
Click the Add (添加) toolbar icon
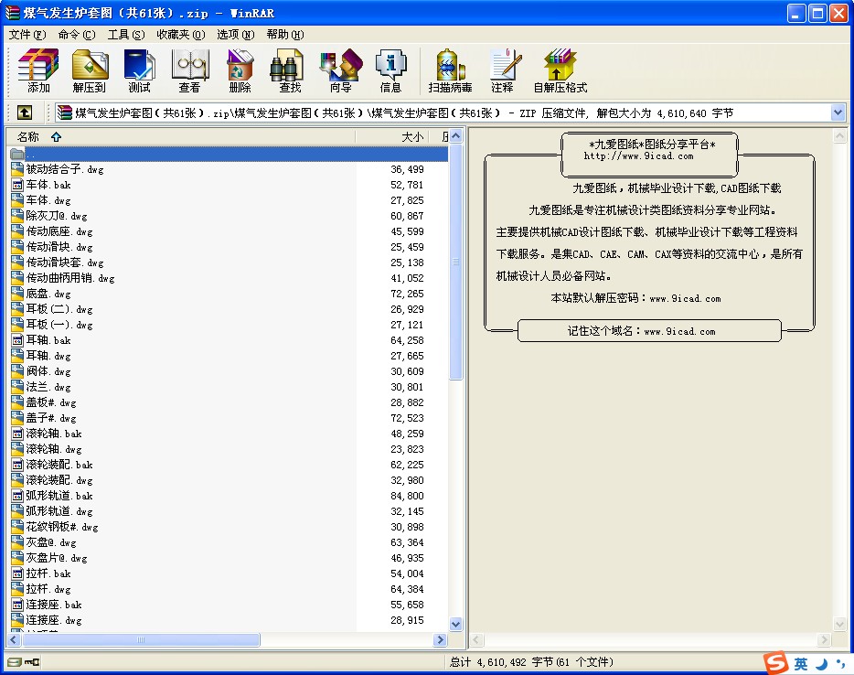[x=38, y=71]
